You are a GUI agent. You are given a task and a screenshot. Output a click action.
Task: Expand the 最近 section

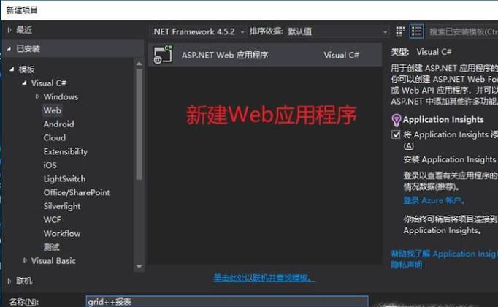pyautogui.click(x=9, y=30)
